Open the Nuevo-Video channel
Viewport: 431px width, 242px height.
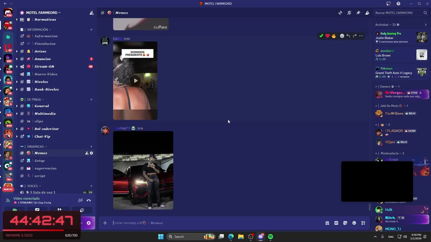[56, 74]
